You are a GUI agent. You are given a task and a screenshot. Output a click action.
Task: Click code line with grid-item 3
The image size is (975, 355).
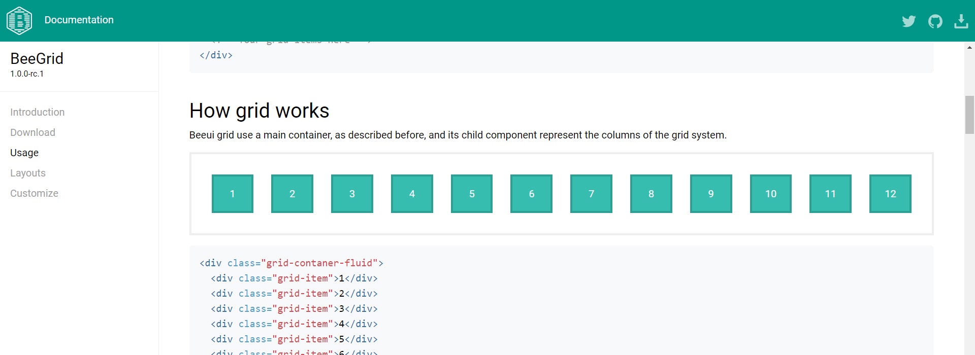(x=294, y=309)
